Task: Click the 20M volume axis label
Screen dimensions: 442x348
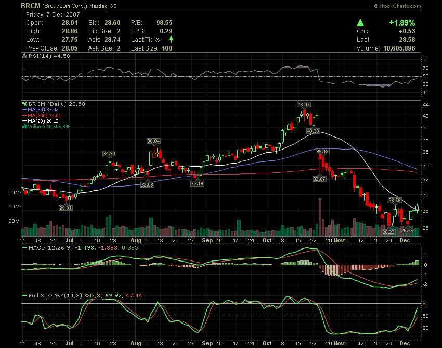Action: click(x=14, y=221)
